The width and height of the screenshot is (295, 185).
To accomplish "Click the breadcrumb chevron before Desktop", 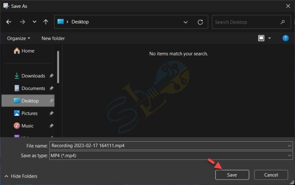I will click(x=67, y=22).
